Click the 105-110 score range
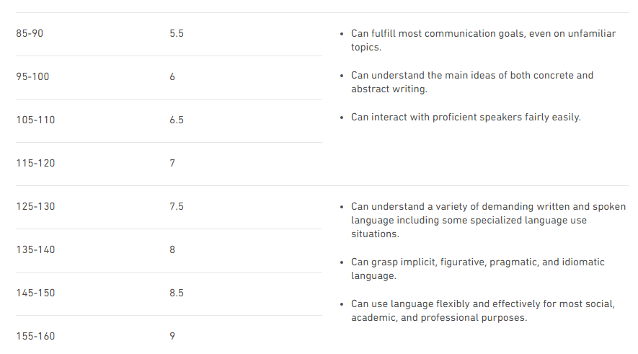 coord(36,120)
